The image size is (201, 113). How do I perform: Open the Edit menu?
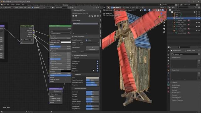(x=8, y=5)
